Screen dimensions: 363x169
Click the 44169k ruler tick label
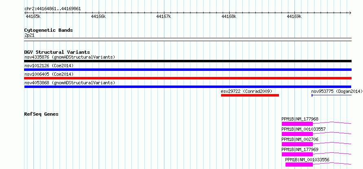pos(294,16)
